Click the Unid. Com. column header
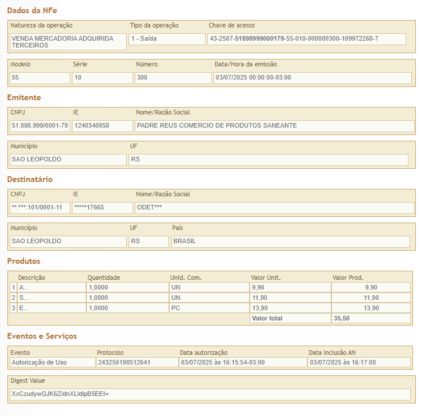This screenshot has height=416, width=421. point(186,278)
